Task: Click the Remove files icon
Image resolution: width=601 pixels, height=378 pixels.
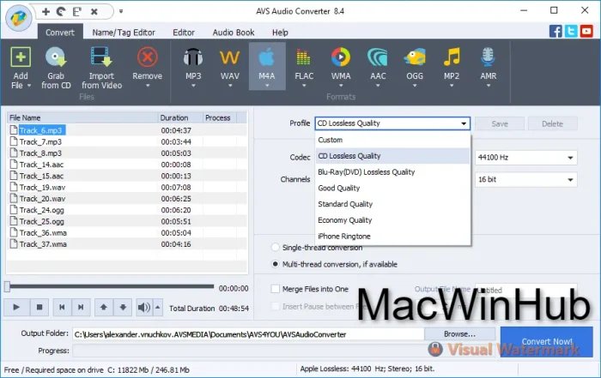Action: pyautogui.click(x=147, y=57)
